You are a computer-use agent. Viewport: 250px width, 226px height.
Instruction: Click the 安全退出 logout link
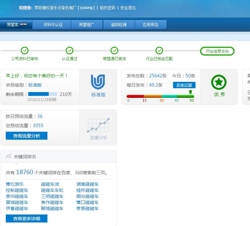point(128,8)
